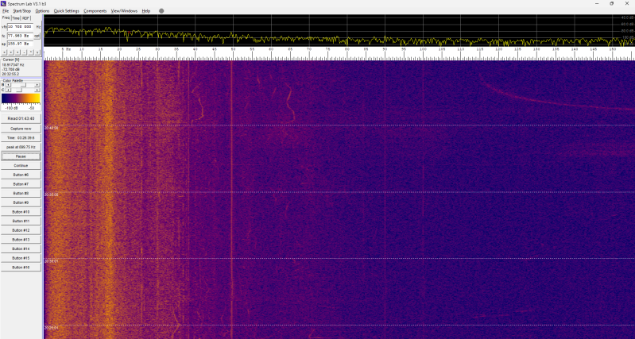This screenshot has height=339, width=635.
Task: Click the brightness B slider thumb
Action: pyautogui.click(x=24, y=84)
